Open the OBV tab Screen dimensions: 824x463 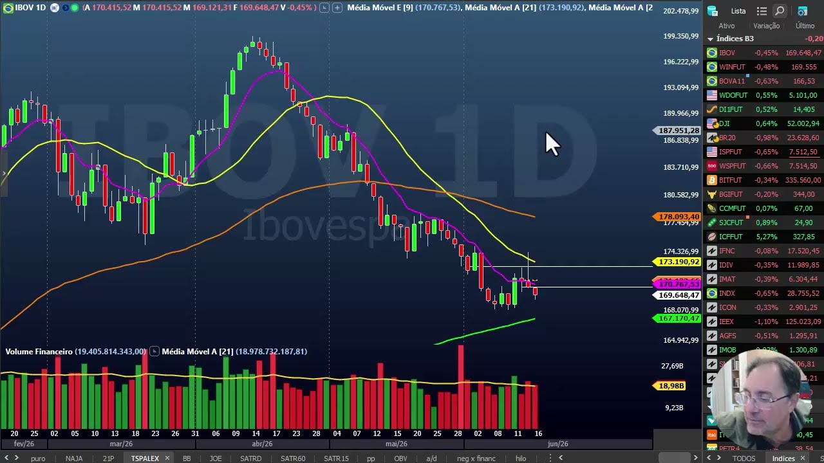coord(400,458)
